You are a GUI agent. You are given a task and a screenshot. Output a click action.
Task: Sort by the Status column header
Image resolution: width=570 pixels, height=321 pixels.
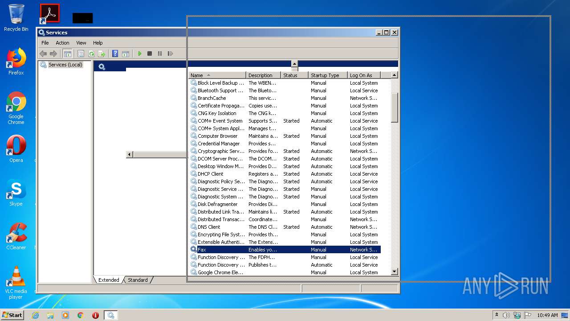click(294, 75)
